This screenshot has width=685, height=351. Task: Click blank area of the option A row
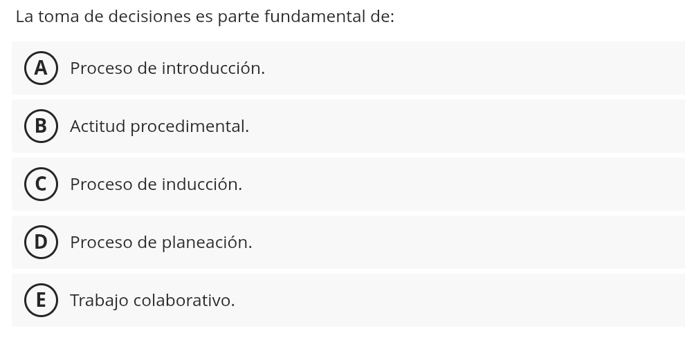(471, 68)
